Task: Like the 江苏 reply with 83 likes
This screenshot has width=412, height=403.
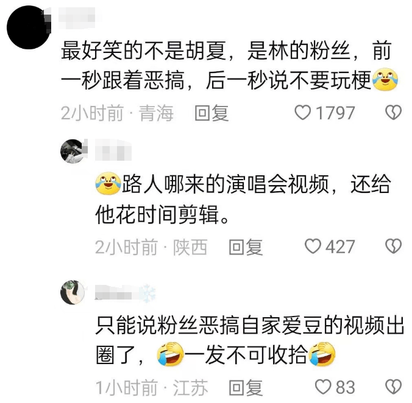Action: click(323, 387)
